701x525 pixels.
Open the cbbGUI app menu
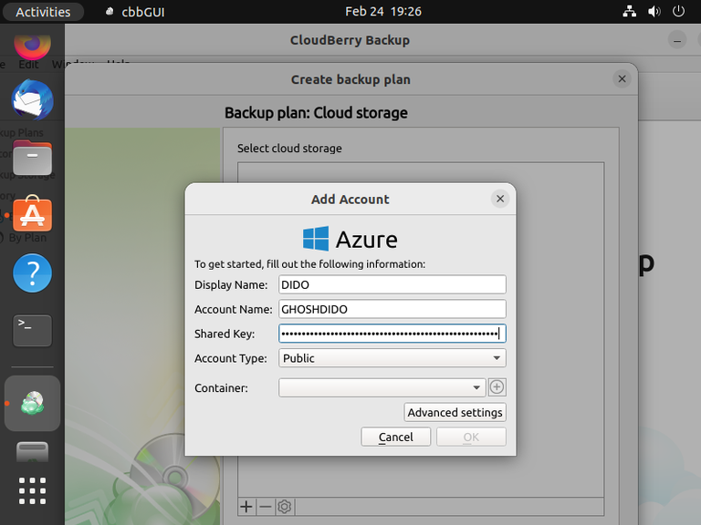(135, 12)
